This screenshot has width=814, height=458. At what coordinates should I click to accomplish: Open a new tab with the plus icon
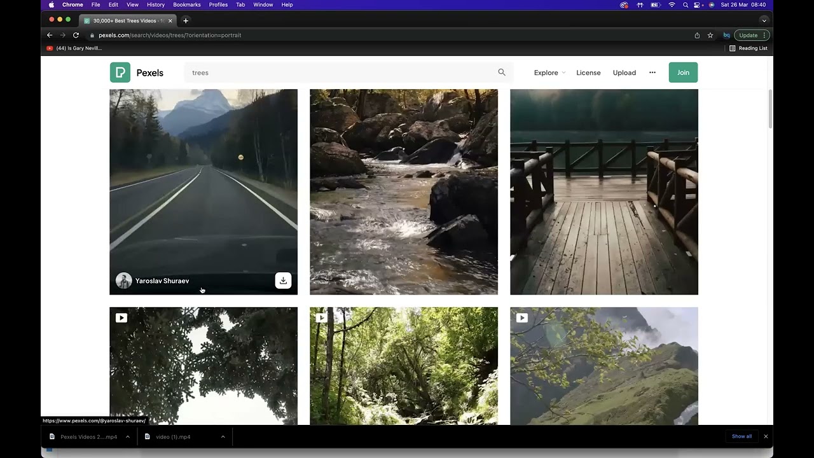pyautogui.click(x=186, y=20)
